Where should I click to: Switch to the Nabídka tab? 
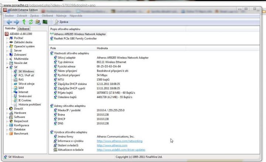click(10, 28)
